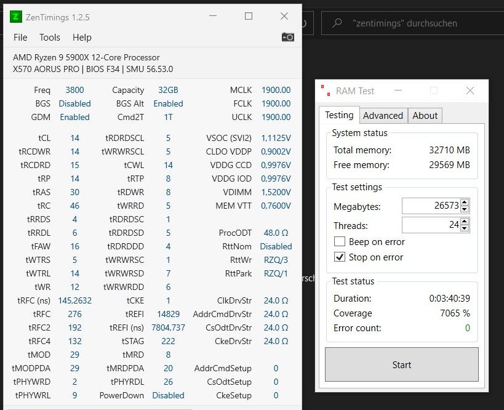Click the tWTRL value 14
The height and width of the screenshot is (410, 504).
point(74,273)
